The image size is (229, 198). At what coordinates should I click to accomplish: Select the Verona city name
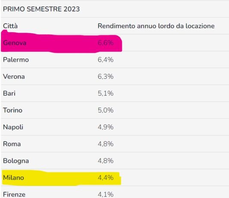coord(14,77)
